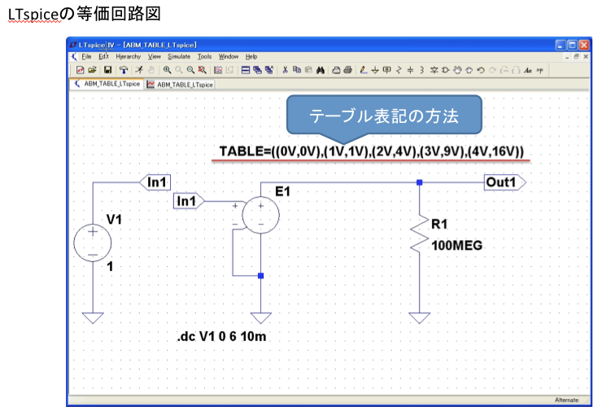Image resolution: width=611 pixels, height=415 pixels.
Task: Open the Control Panel hammer icon
Action: click(124, 70)
